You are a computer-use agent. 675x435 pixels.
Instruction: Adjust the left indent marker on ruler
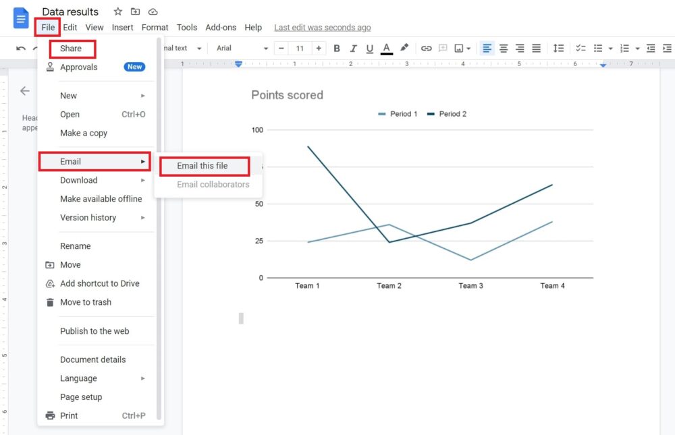238,63
